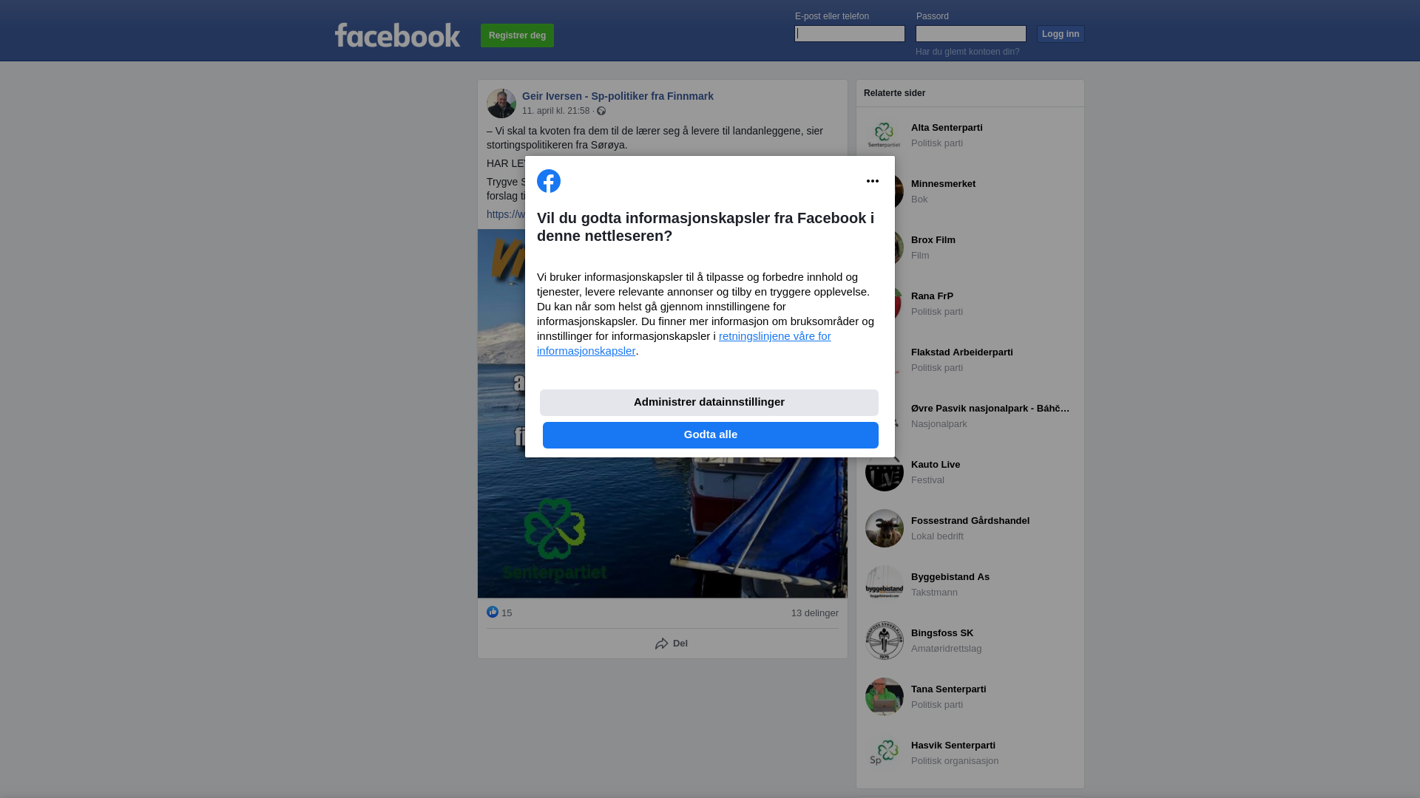Screen dimensions: 1420x798
Task: Open Alta Senterparti page logo
Action: click(885, 135)
